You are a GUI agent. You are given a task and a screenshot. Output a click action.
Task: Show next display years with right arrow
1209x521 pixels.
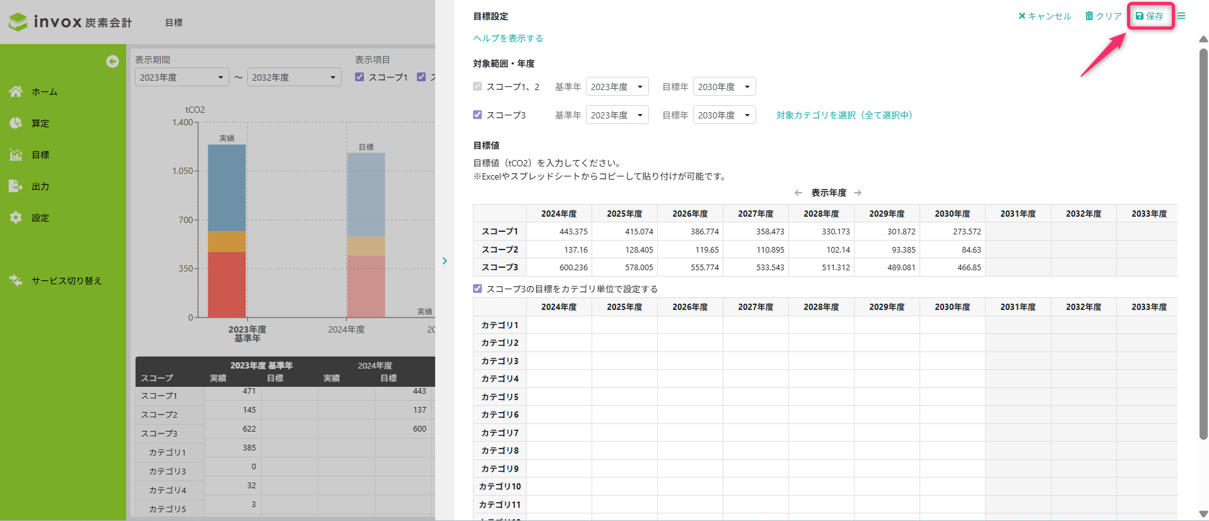pos(858,193)
